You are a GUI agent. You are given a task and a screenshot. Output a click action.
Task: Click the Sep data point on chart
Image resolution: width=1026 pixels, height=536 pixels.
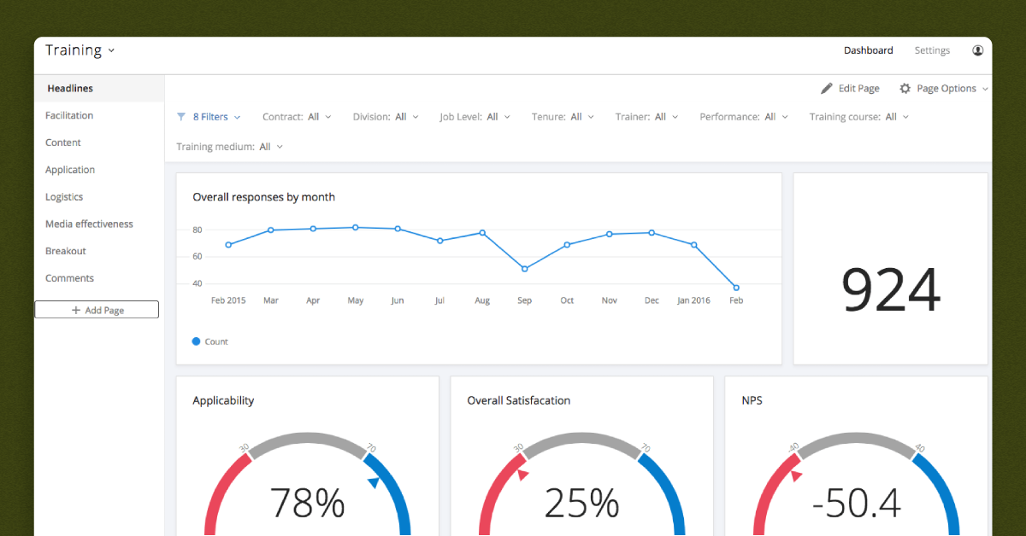pyautogui.click(x=524, y=269)
